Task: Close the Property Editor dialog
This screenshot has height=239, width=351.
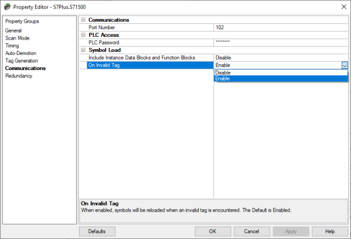Action: [344, 6]
